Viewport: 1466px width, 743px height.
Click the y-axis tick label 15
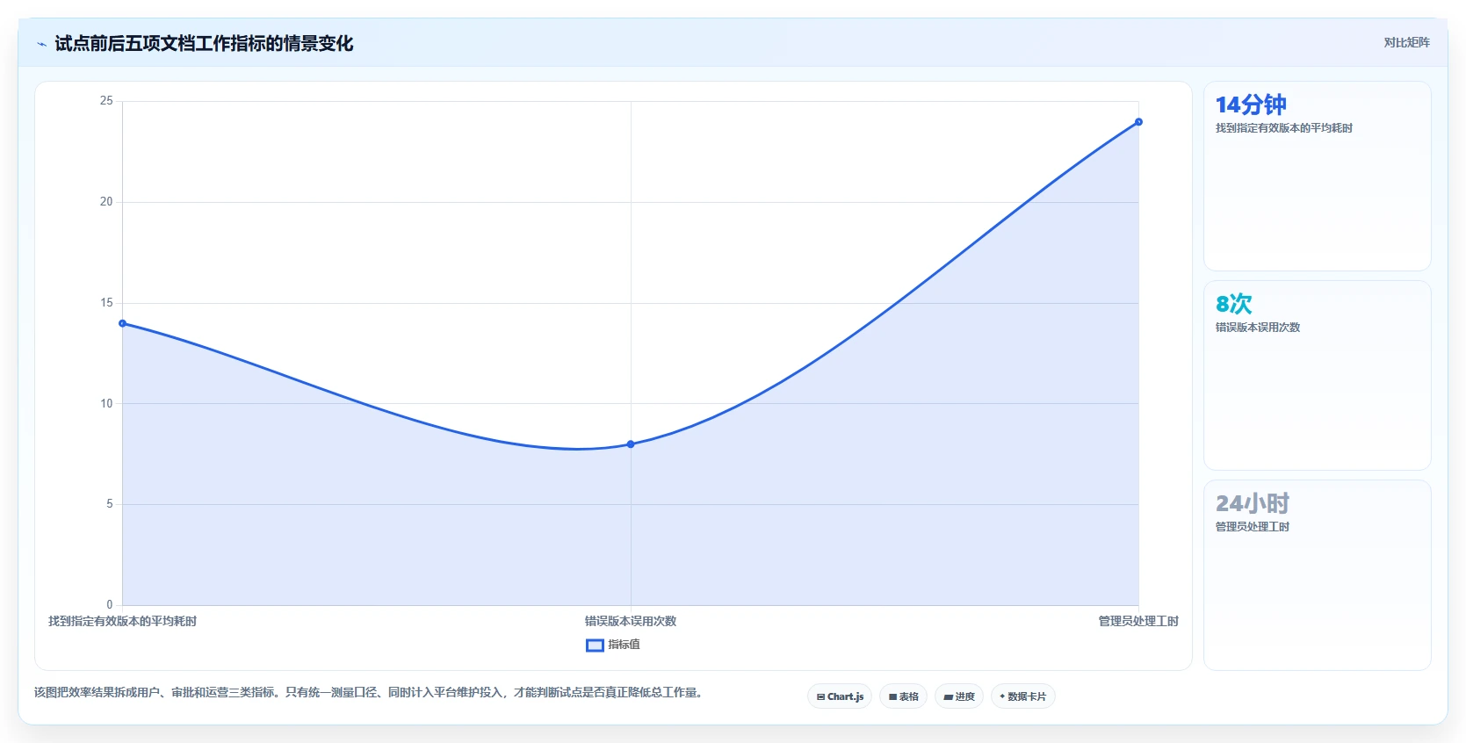106,303
